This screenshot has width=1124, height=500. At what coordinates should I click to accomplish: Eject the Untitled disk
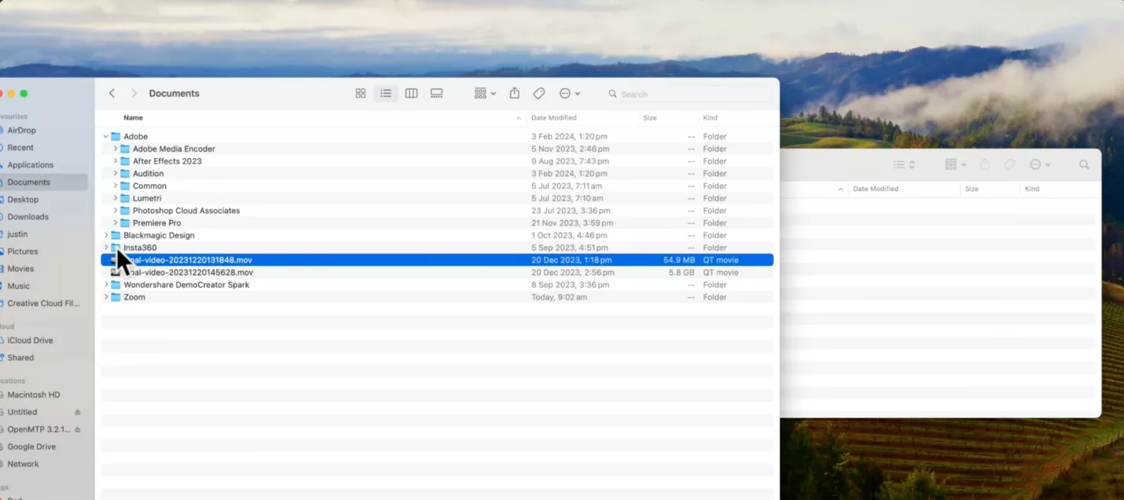click(79, 411)
